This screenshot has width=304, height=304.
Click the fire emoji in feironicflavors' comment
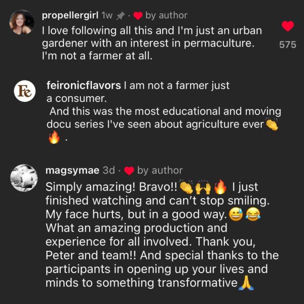tap(54, 138)
